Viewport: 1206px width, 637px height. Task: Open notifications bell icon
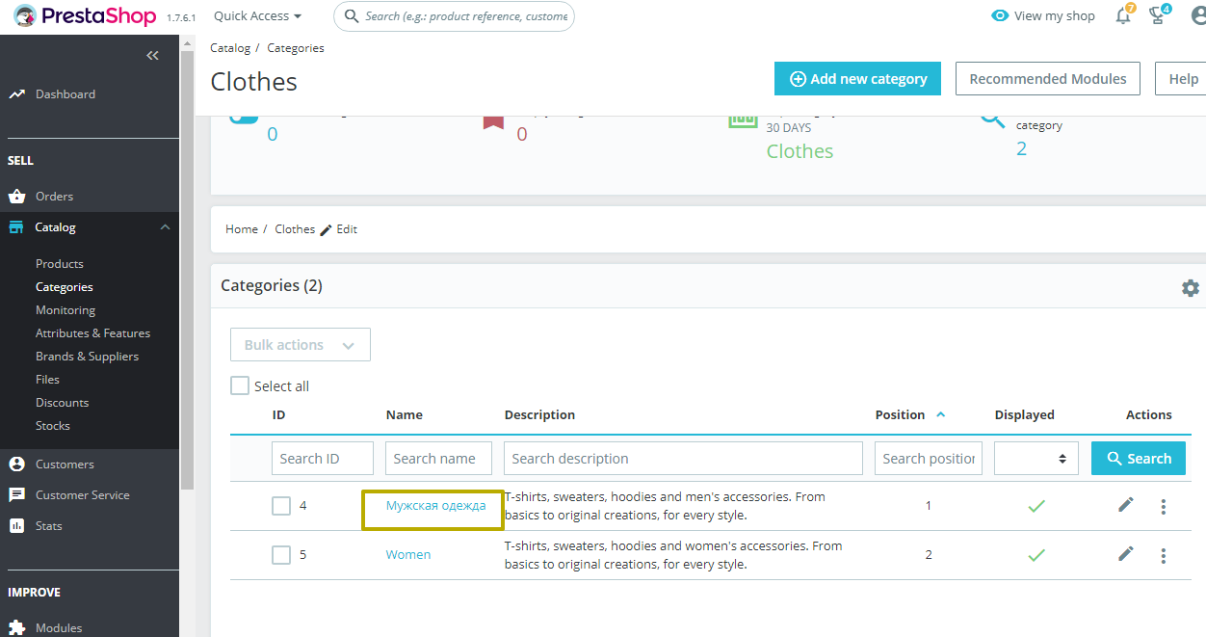pos(1123,15)
